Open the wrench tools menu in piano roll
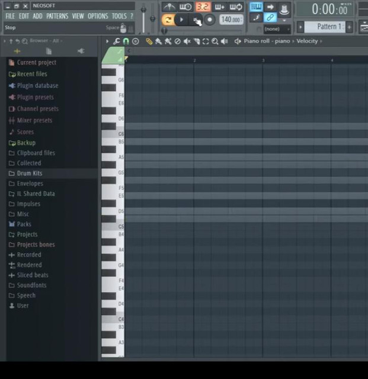368x379 pixels. pos(117,41)
